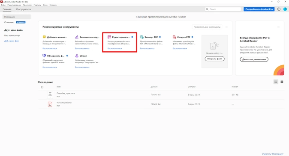This screenshot has width=289, height=156.
Task: Click the premium badge beside Создать PDF
Action: click(x=192, y=37)
